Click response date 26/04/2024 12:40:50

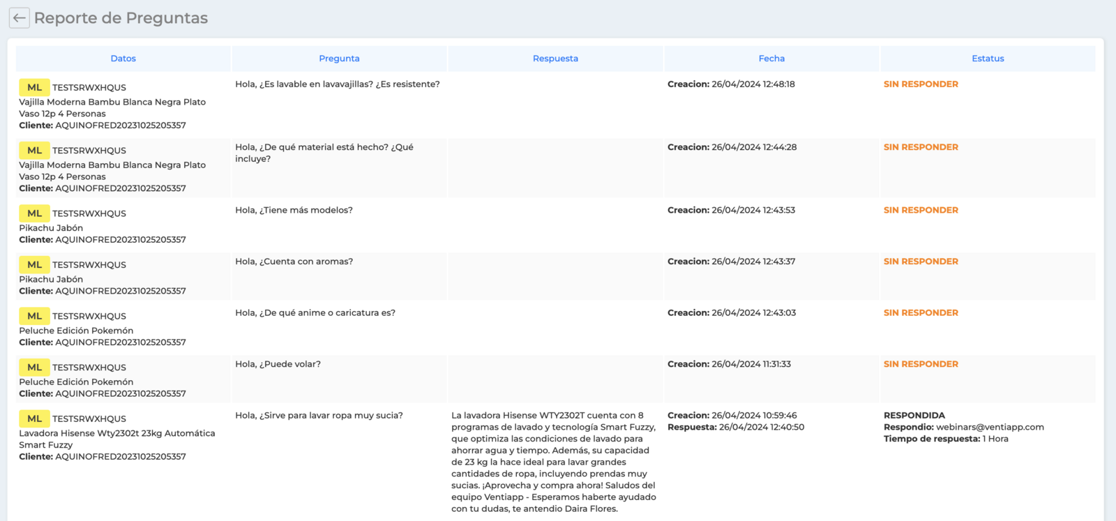pyautogui.click(x=762, y=427)
